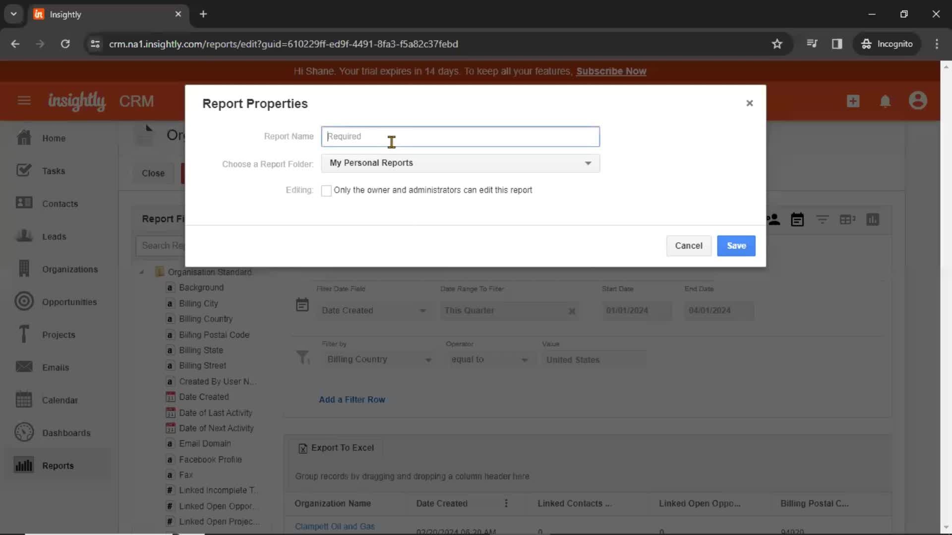Click the Contacts navigation icon
The image size is (952, 535).
click(x=23, y=203)
